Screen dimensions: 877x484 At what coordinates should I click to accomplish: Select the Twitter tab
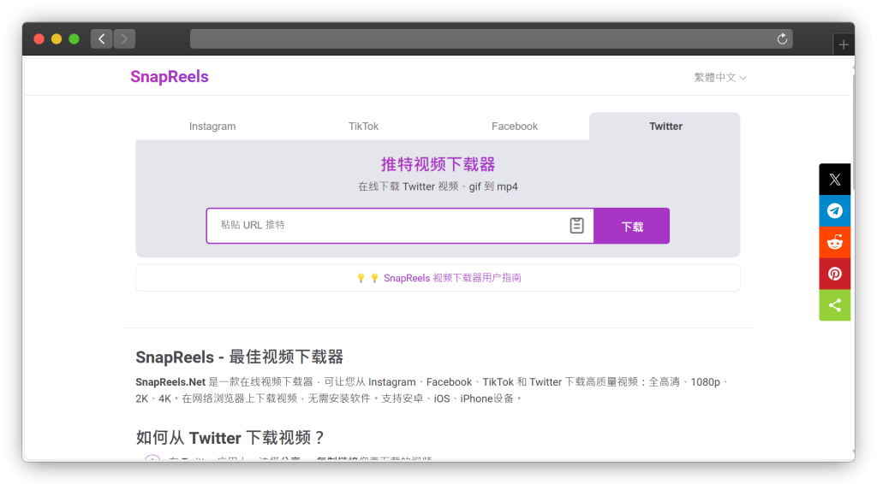665,127
